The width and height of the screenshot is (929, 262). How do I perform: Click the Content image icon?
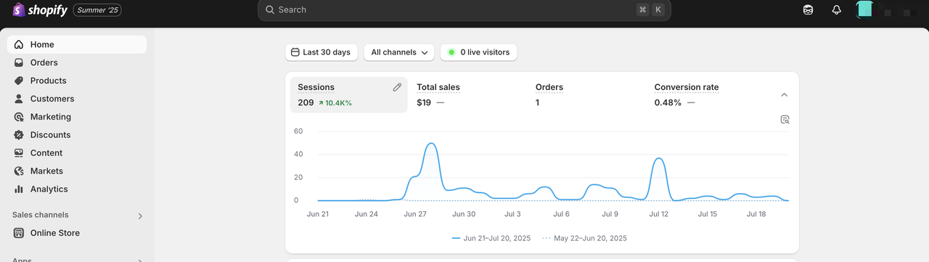click(x=19, y=153)
